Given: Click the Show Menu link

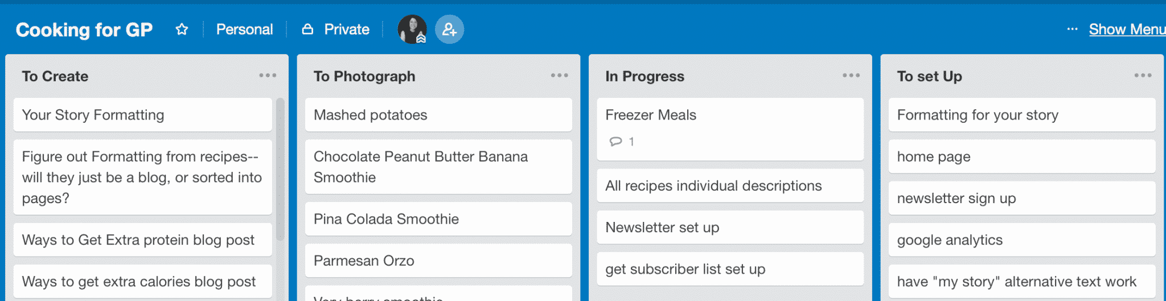Looking at the screenshot, I should [1127, 29].
